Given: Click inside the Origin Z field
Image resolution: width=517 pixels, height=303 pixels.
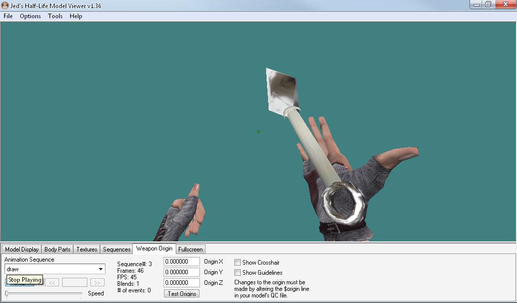Looking at the screenshot, I should 181,282.
